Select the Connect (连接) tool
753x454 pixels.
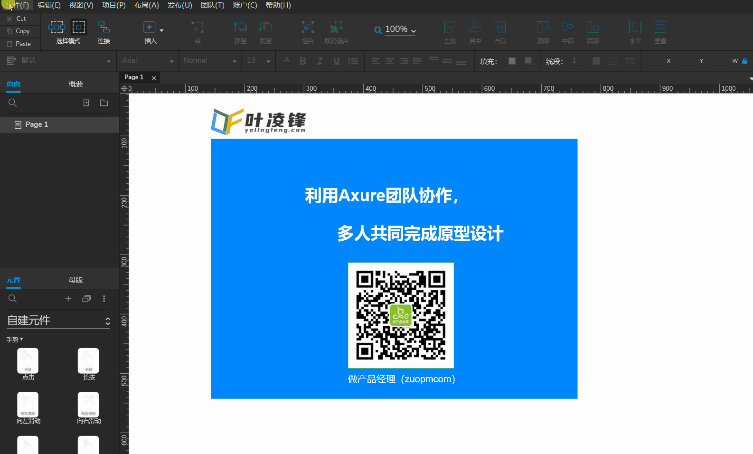(104, 27)
